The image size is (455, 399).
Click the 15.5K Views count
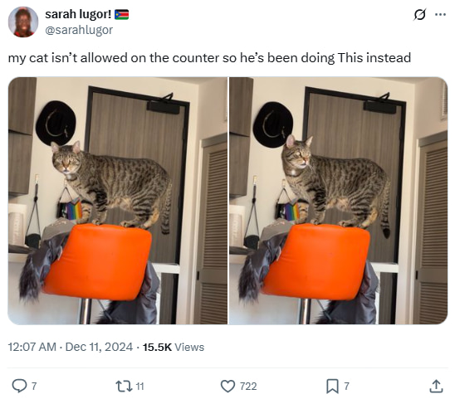[x=174, y=347]
